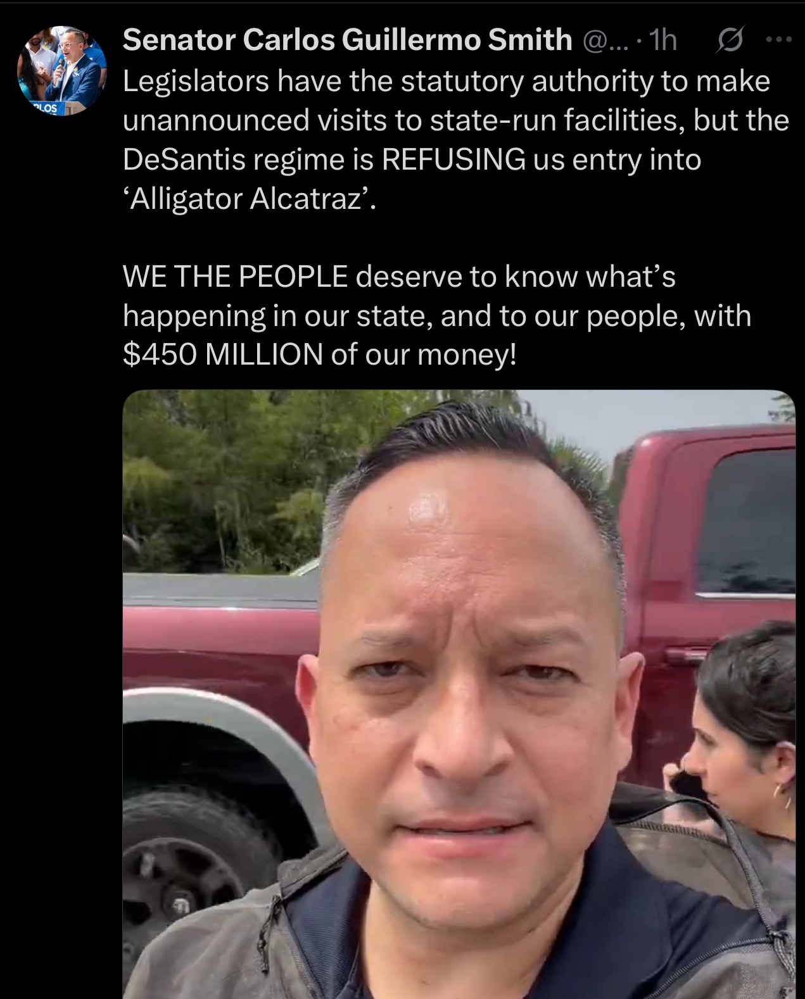Screen dimensions: 805x999
Task: Click the 'Alligator Alcatraz' phrase in tweet
Action: tap(250, 198)
